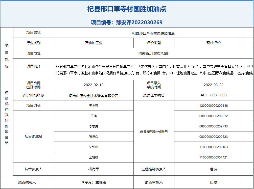The height and width of the screenshot is (189, 254).
Task: Click the page title 杞县邢口草寺村国胜加油点
Action: [x=127, y=9]
